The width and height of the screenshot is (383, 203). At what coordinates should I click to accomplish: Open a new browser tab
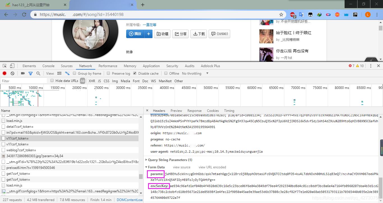(143, 5)
